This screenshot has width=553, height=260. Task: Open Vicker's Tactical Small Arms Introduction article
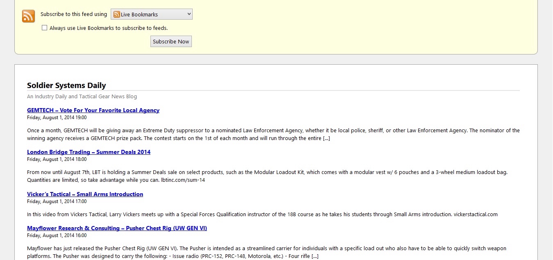point(85,194)
